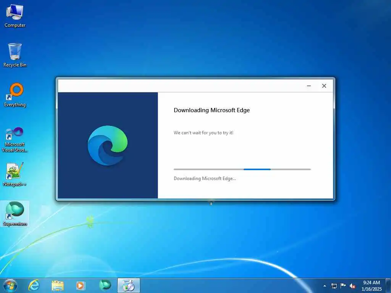Close the Edge installer window
This screenshot has height=293, width=391.
324,86
